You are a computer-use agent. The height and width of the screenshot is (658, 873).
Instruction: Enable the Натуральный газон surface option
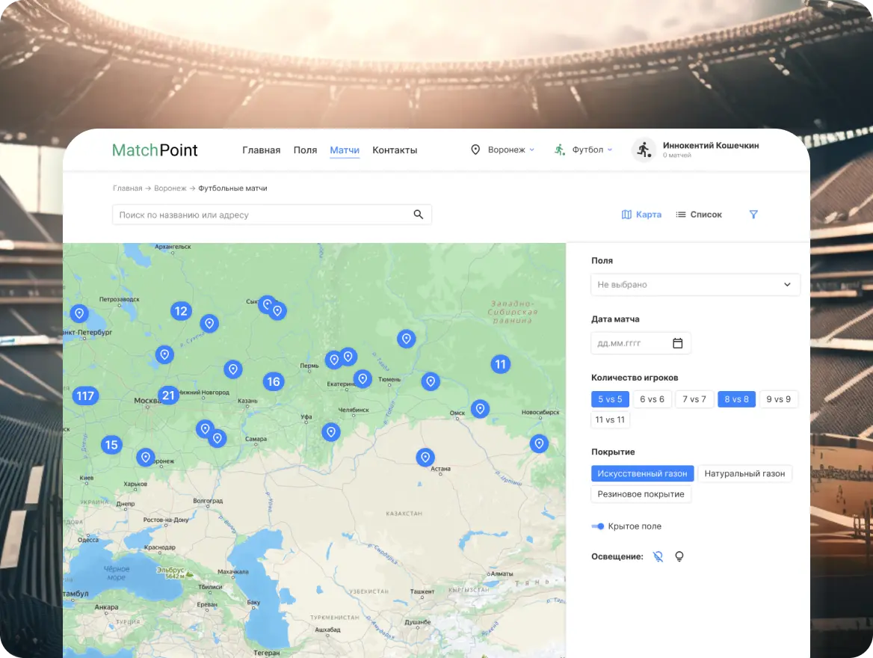pyautogui.click(x=744, y=473)
